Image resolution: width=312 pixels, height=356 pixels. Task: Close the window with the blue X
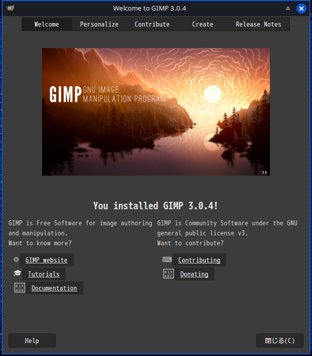[x=301, y=9]
